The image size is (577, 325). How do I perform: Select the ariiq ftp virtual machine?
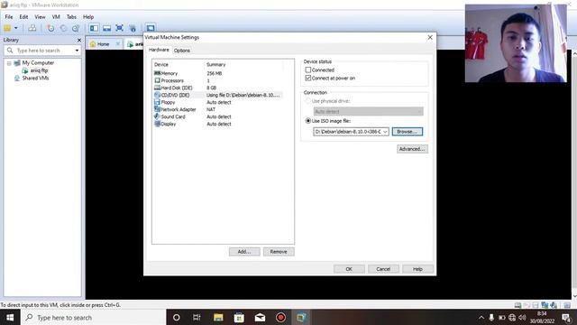tap(39, 70)
